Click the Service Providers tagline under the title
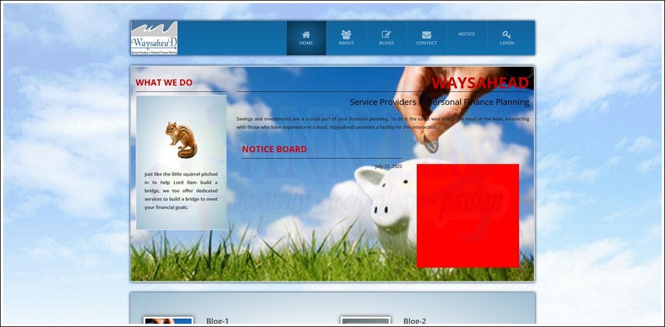The image size is (665, 327). [x=439, y=102]
